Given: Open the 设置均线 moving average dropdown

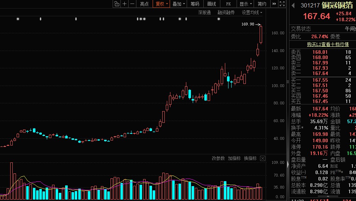Looking at the screenshot, I should pyautogui.click(x=252, y=12).
